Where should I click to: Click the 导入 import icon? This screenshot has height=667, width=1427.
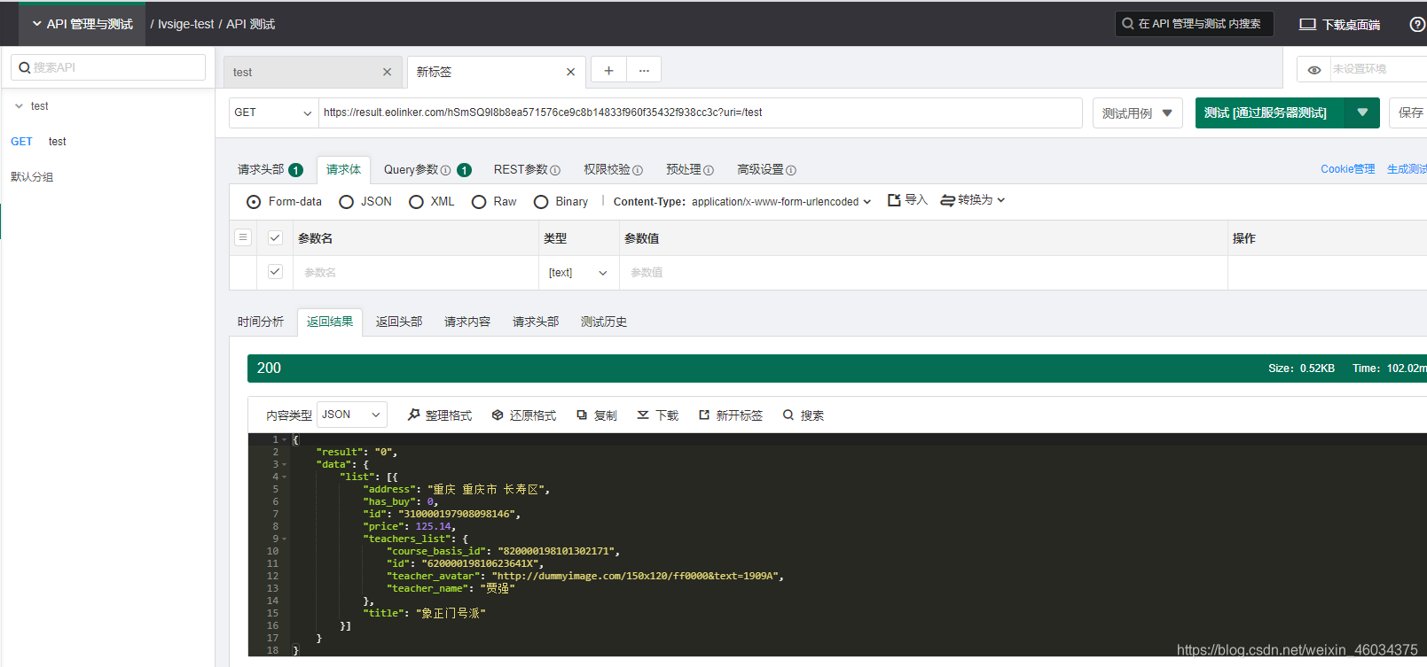894,201
